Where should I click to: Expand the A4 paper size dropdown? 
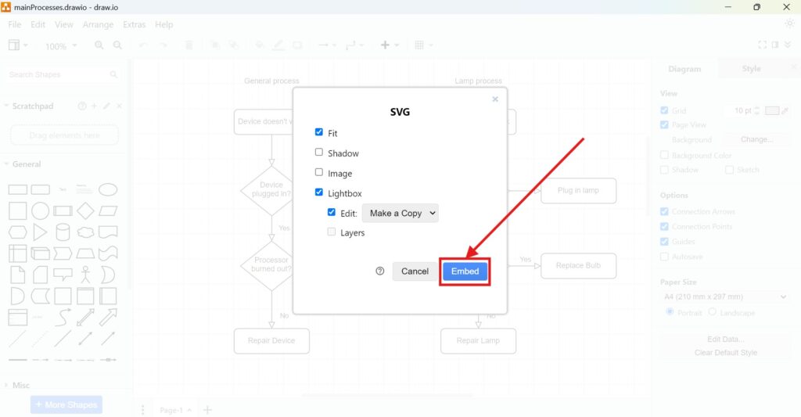point(724,297)
